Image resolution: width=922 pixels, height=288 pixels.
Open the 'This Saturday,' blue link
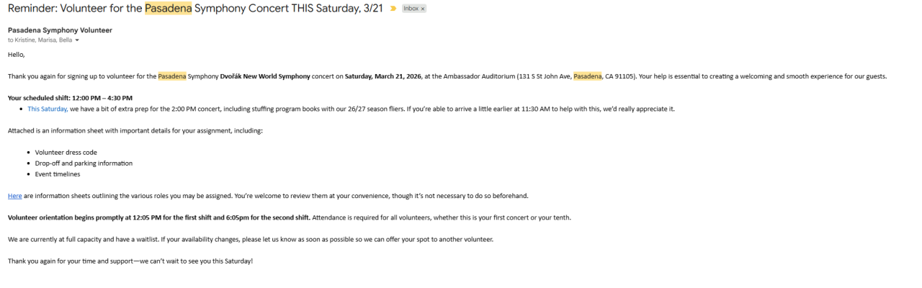[x=48, y=109]
